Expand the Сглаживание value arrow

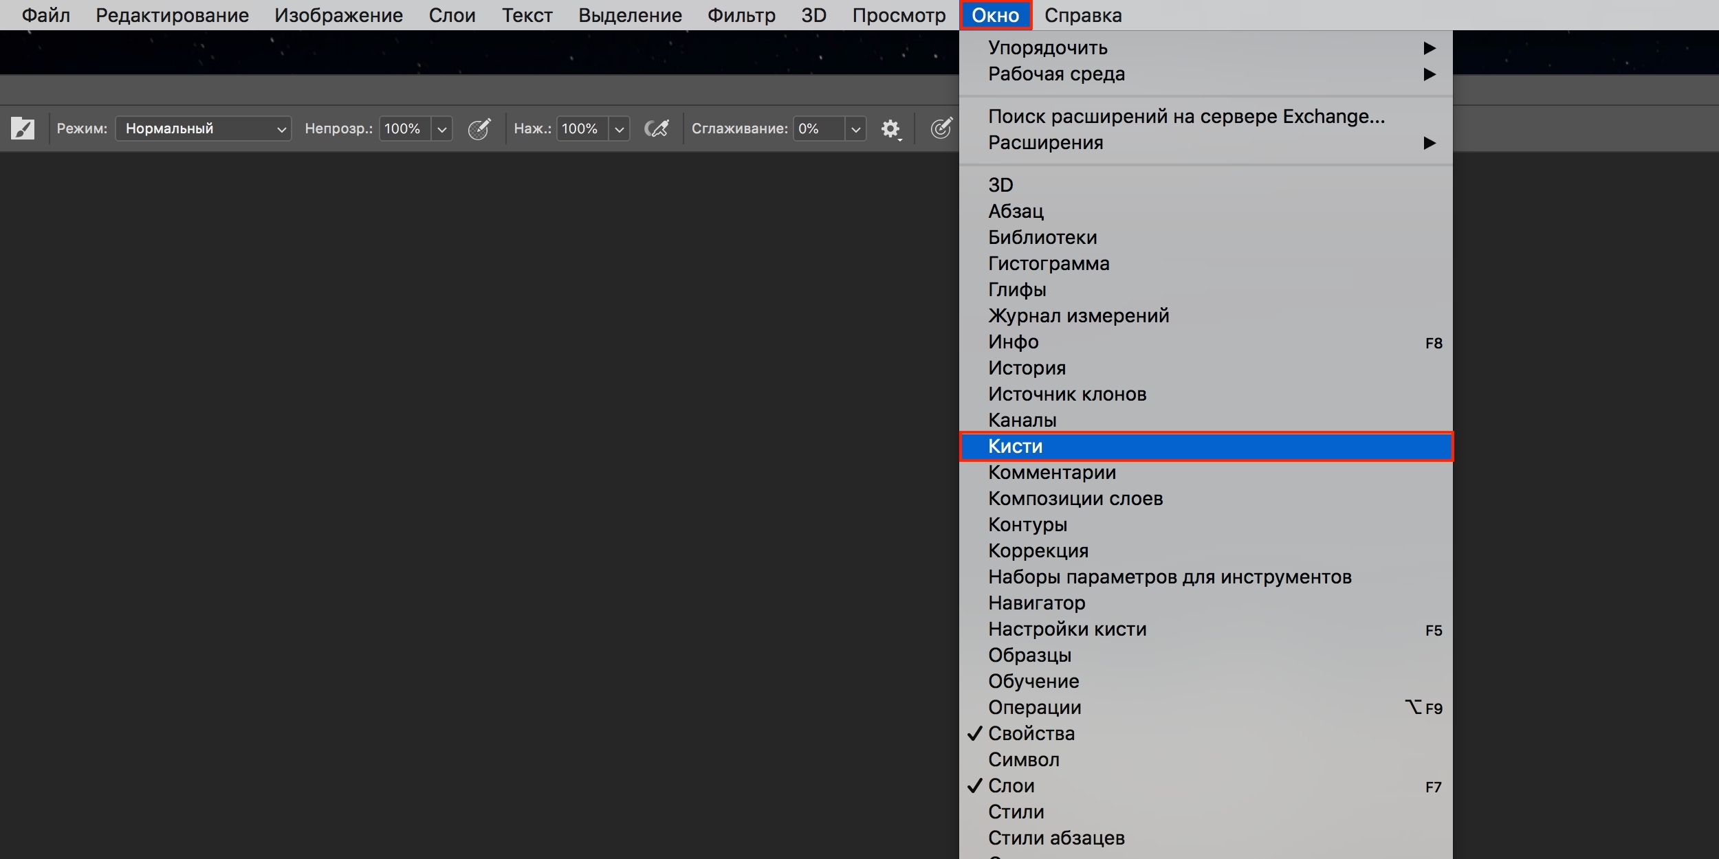[x=855, y=129]
